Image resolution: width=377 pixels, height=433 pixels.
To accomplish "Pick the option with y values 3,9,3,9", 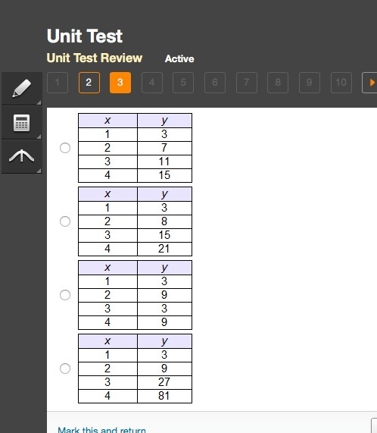I will coord(65,295).
